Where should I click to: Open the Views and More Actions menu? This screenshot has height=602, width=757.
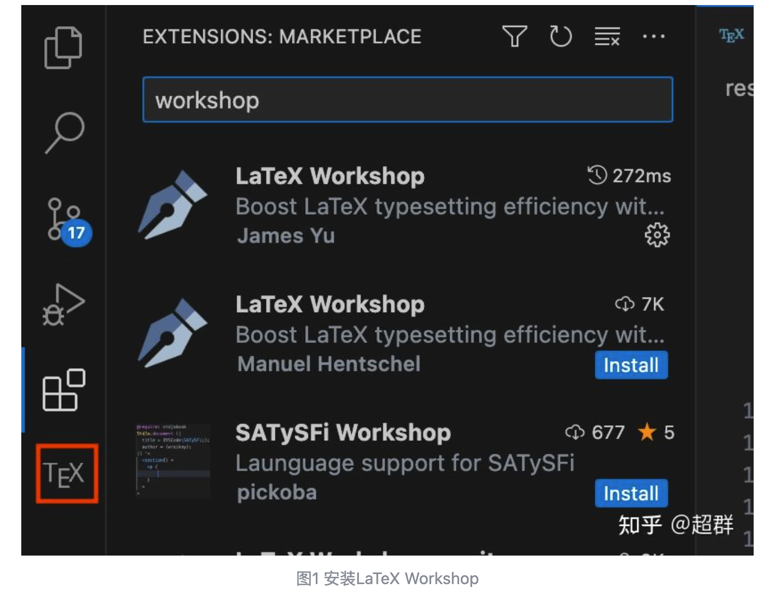point(653,36)
